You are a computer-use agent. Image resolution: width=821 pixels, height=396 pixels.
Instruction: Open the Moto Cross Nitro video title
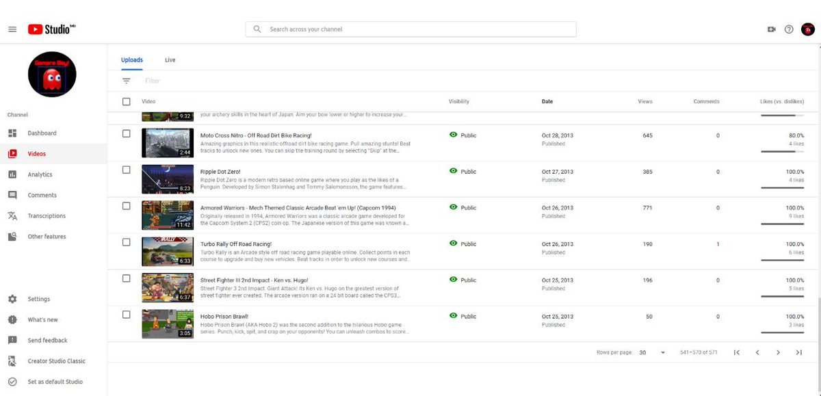click(256, 135)
